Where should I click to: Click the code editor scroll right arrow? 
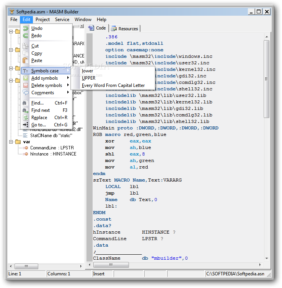(x=260, y=265)
